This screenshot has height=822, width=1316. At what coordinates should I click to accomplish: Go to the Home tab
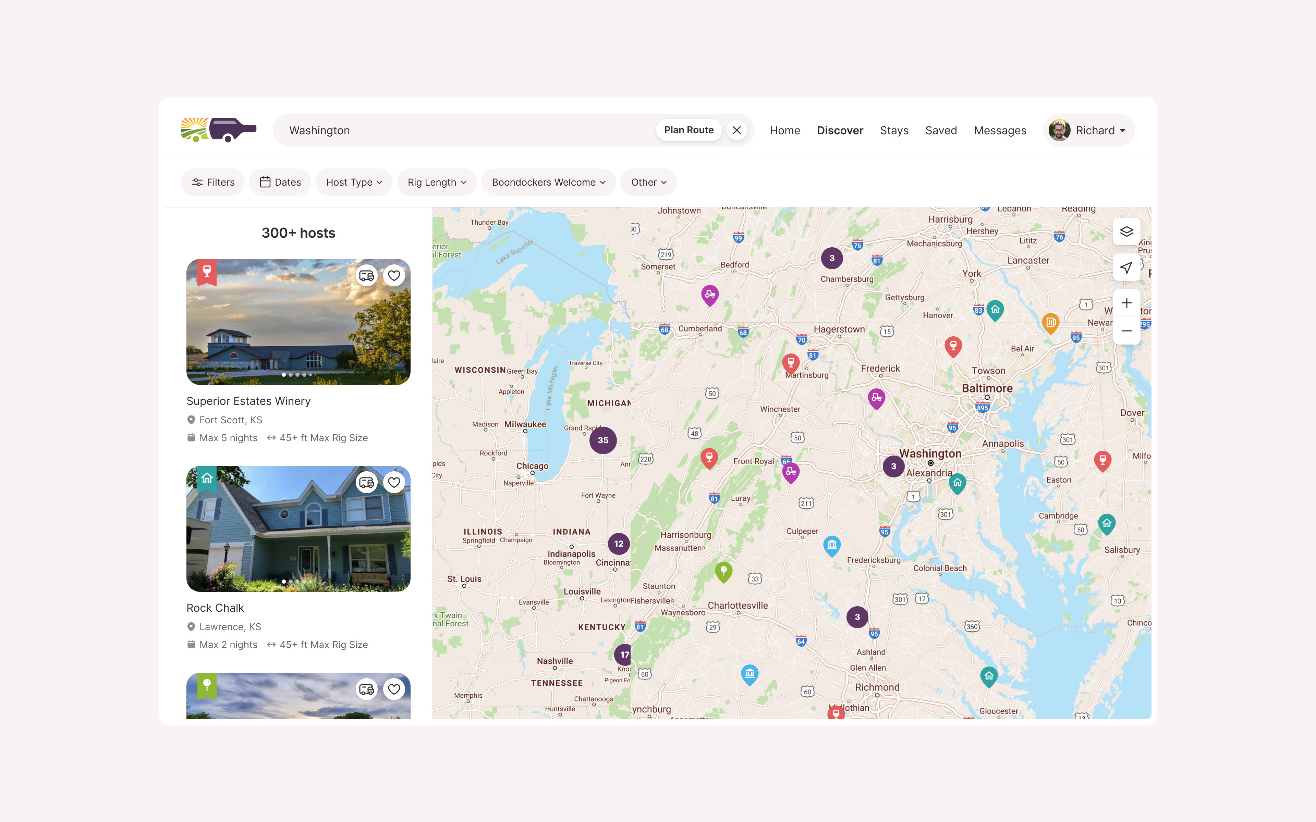785,130
